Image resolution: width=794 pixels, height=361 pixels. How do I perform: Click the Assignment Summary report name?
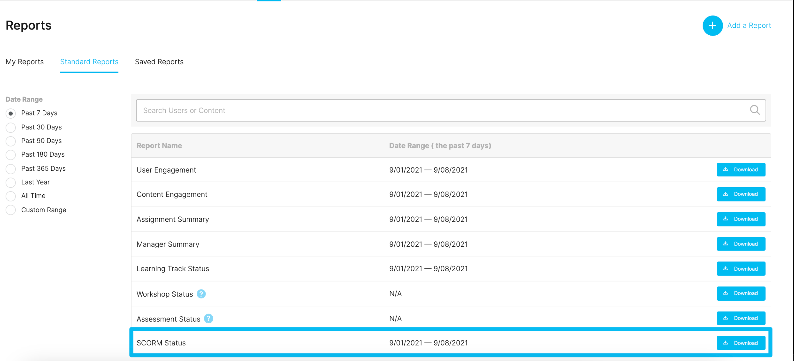pyautogui.click(x=173, y=219)
